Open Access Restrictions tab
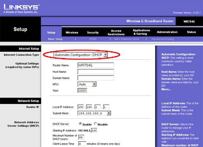Screen dimensions: 203x147 [x=116, y=32]
